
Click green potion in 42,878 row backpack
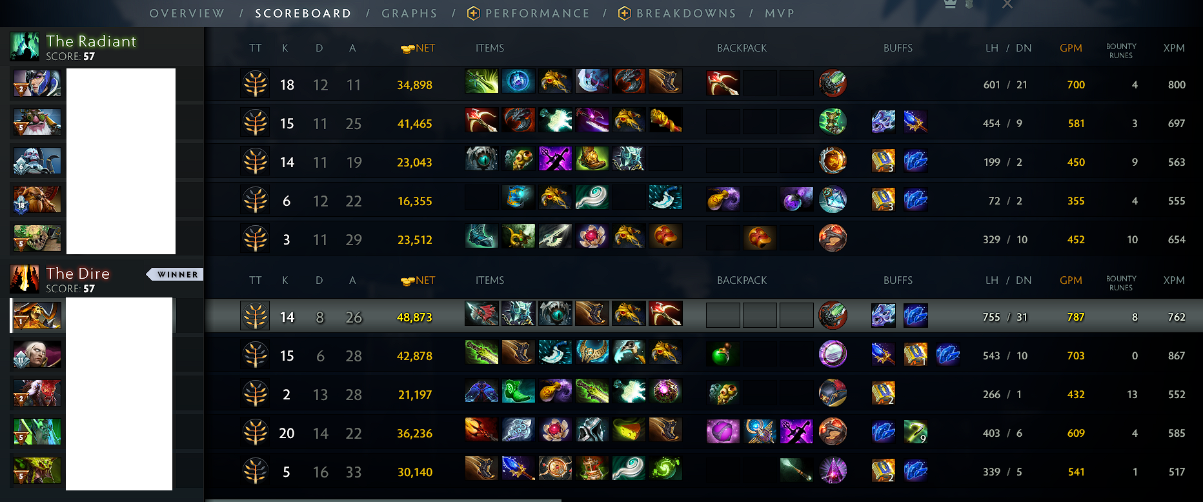pyautogui.click(x=723, y=354)
